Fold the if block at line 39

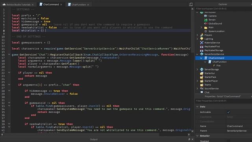[9, 124]
